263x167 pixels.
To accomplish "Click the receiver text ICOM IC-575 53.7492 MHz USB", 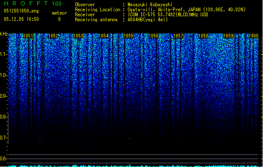I will click(168, 15).
